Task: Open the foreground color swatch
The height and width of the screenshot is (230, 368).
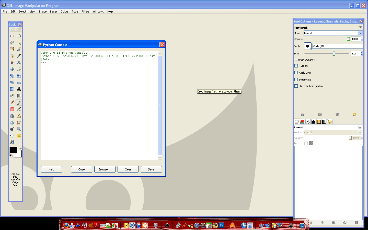Action: tap(13, 150)
